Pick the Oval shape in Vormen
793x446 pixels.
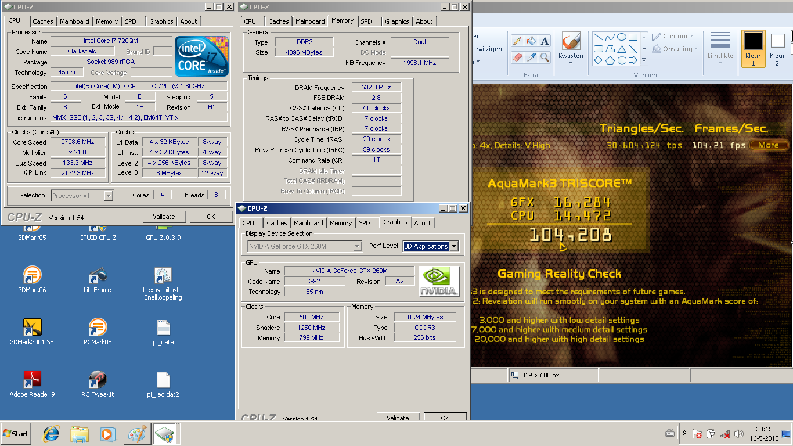point(621,37)
